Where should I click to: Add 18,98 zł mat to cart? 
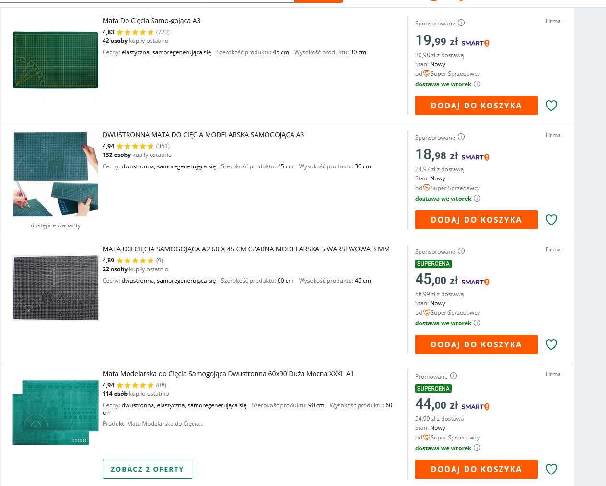pos(477,220)
